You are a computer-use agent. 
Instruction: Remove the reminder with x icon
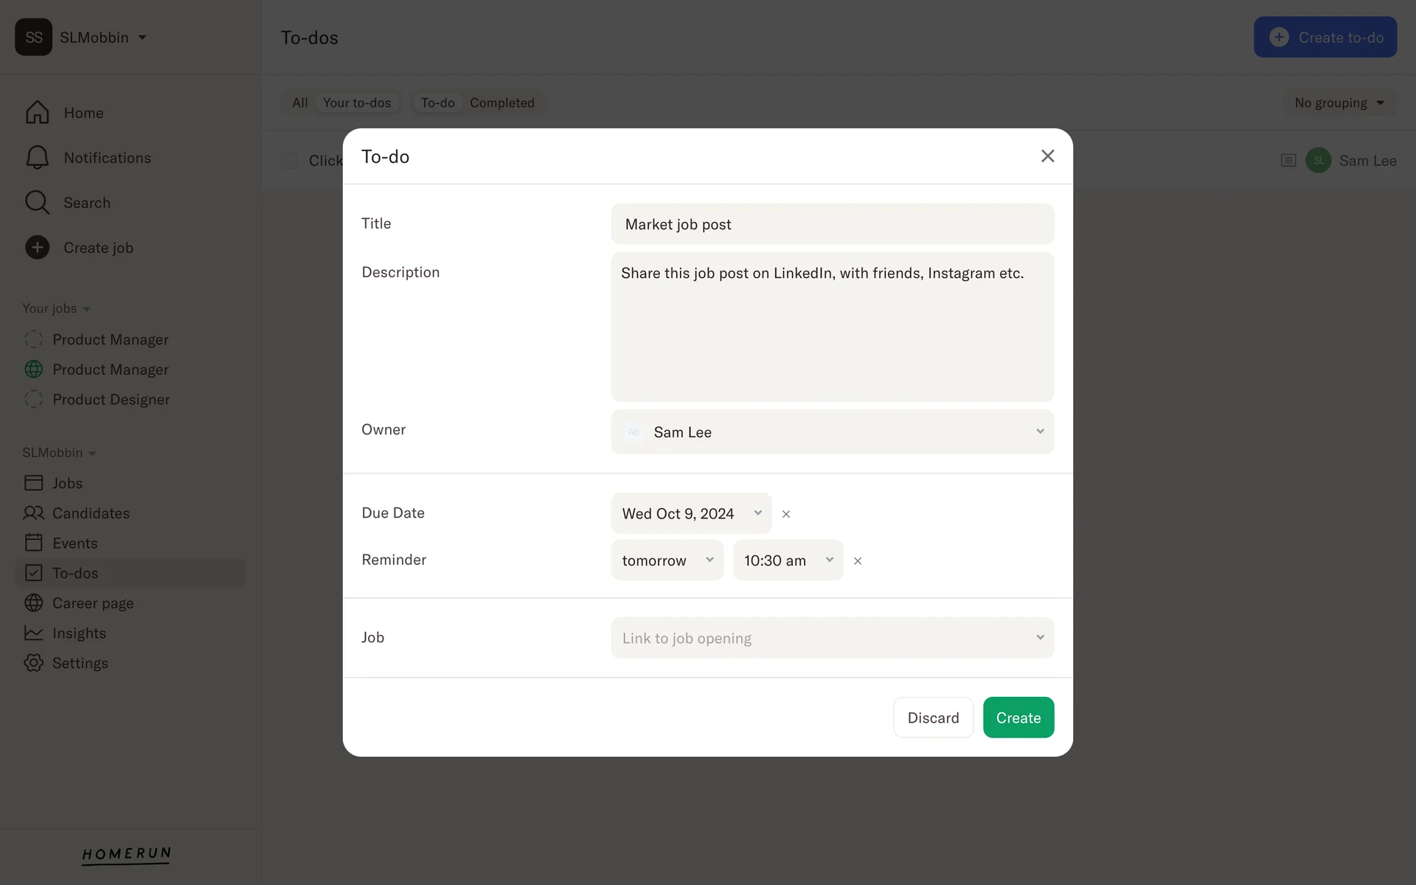[858, 561]
